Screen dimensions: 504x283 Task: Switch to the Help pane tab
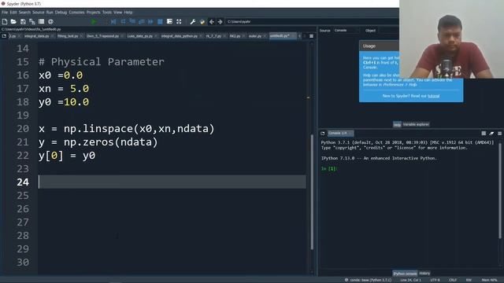[397, 124]
